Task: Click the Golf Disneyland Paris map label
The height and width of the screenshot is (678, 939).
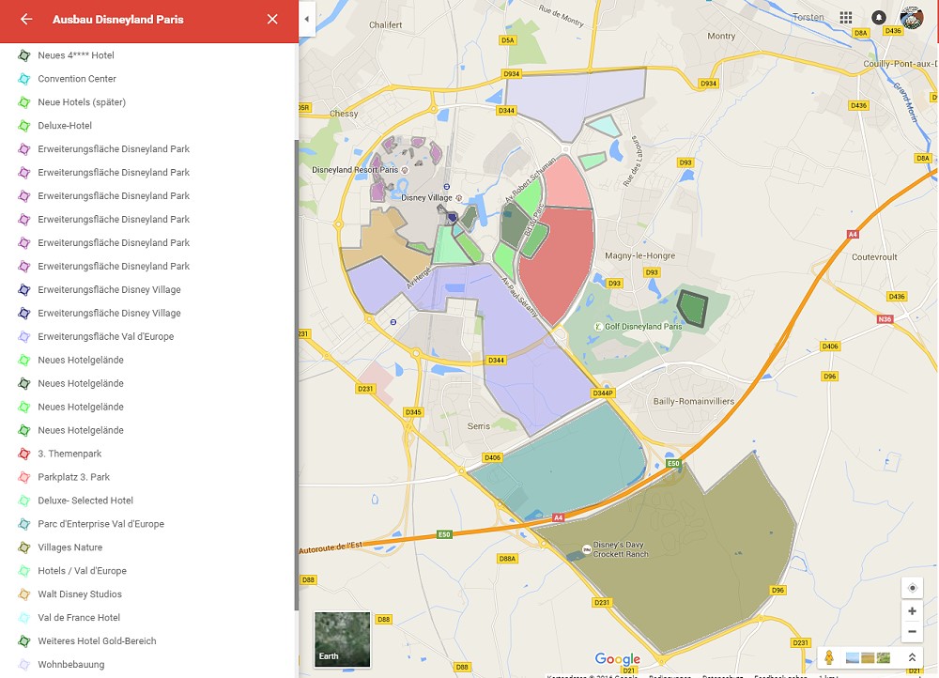Action: [643, 327]
